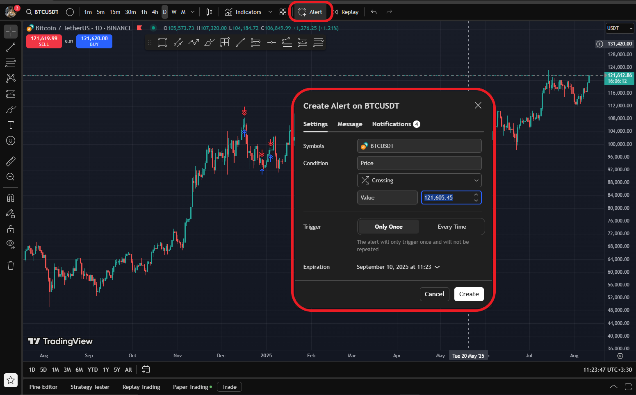Screen dimensions: 636x395
Task: Open the emoji icons tool
Action: [x=11, y=141]
